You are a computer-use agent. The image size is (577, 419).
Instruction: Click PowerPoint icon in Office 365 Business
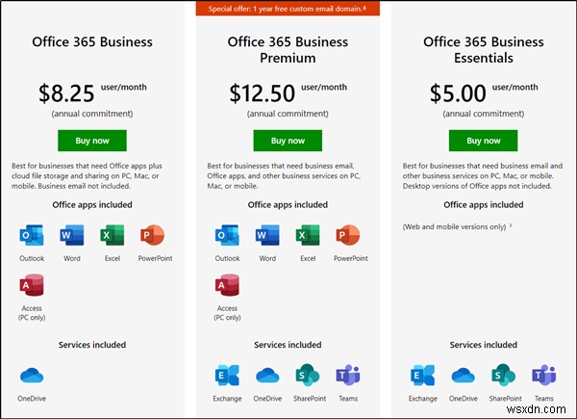152,235
